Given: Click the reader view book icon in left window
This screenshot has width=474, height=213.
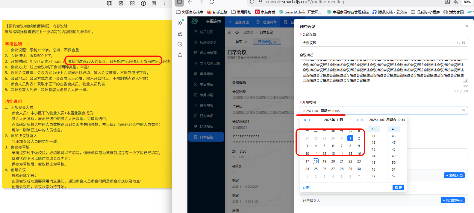Looking at the screenshot, I should [110, 3].
